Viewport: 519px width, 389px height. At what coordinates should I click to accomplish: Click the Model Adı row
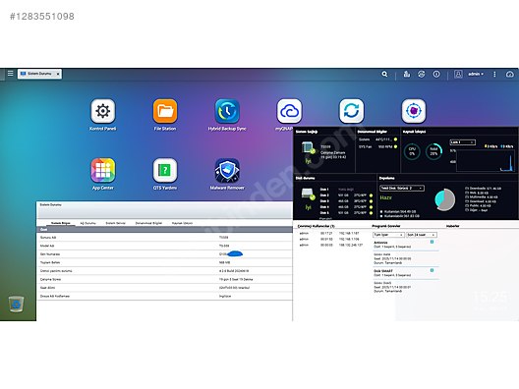pyautogui.click(x=164, y=246)
